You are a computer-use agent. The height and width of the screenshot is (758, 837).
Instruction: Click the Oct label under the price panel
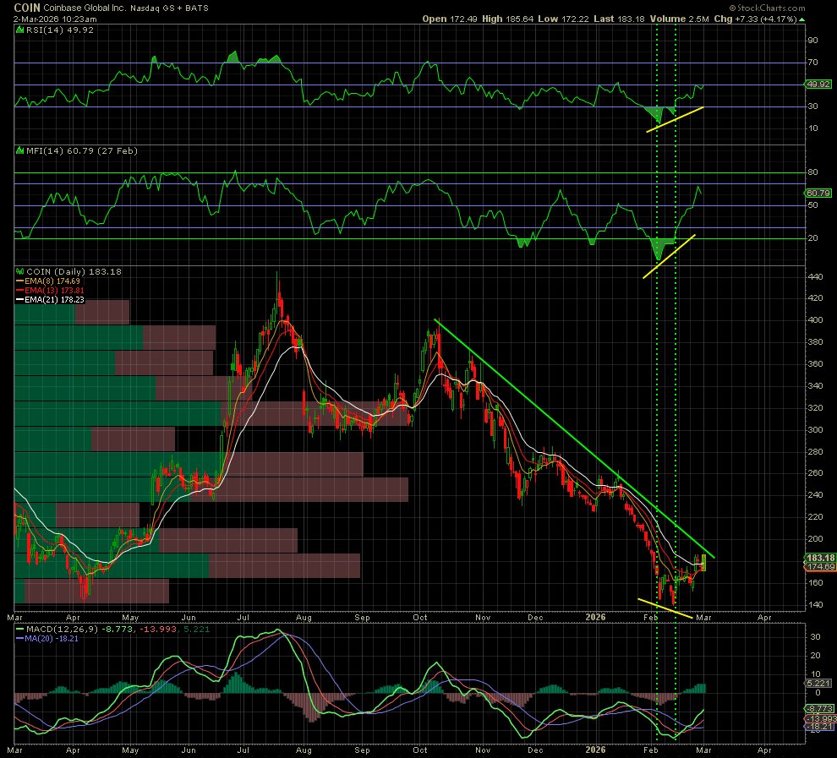click(x=420, y=617)
